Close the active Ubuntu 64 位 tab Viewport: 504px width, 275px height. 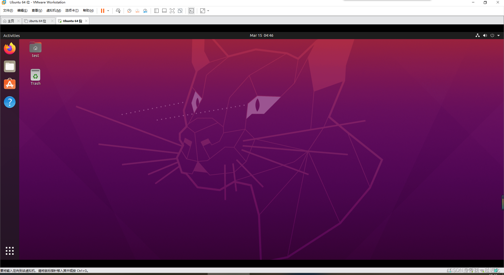(86, 21)
